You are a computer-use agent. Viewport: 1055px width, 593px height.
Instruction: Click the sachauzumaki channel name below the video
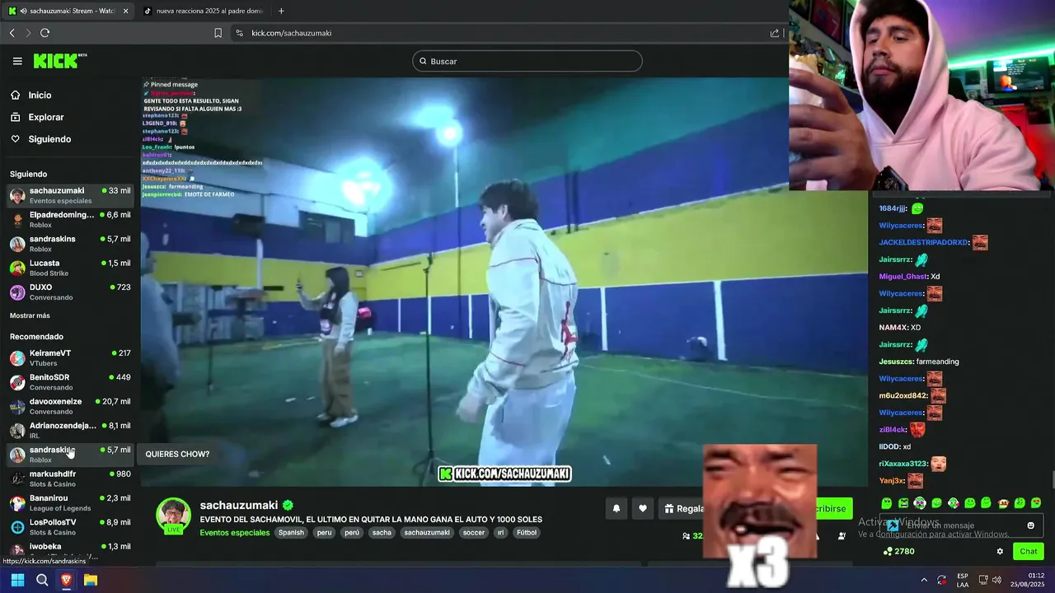point(239,505)
